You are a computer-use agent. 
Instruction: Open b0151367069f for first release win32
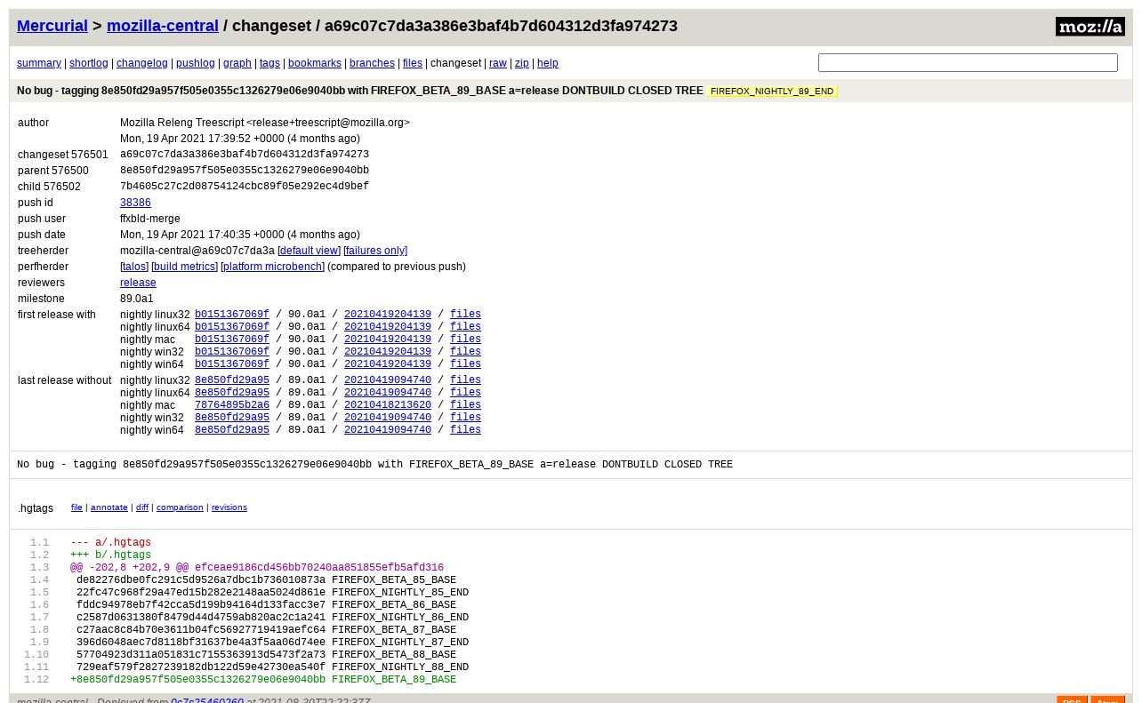click(232, 352)
